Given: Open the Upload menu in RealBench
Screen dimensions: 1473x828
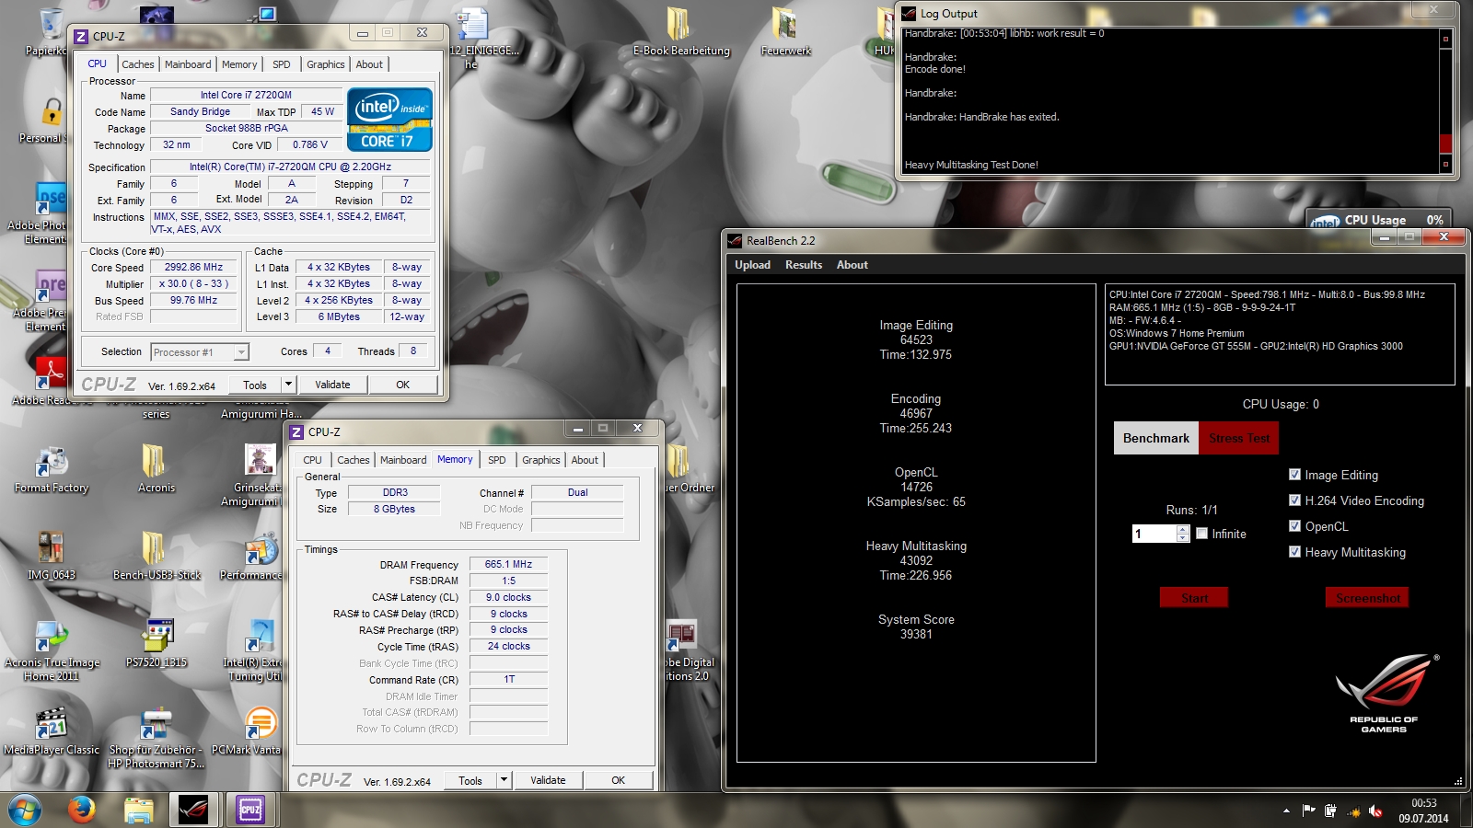Looking at the screenshot, I should click(752, 265).
